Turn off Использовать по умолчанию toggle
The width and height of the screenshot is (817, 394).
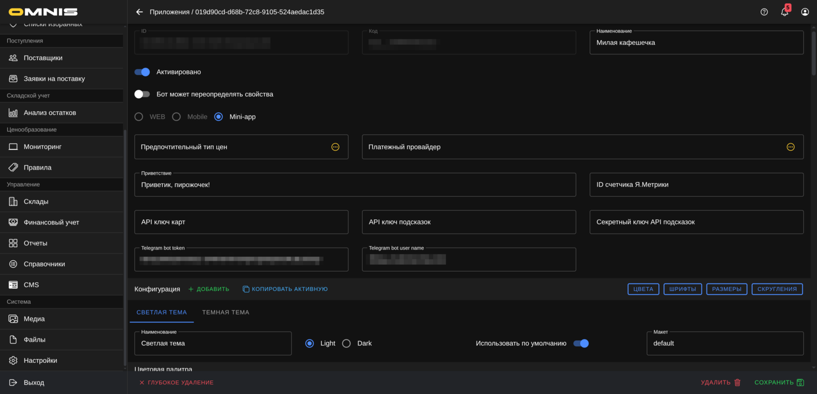click(581, 343)
